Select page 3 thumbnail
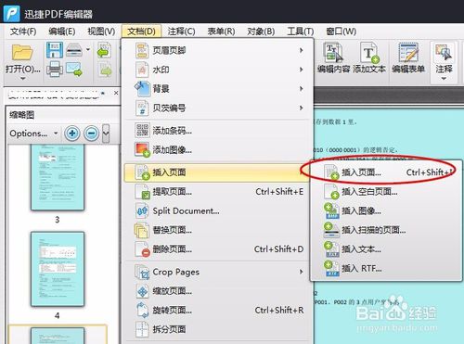Screen dimensions: 464x344 (58, 178)
